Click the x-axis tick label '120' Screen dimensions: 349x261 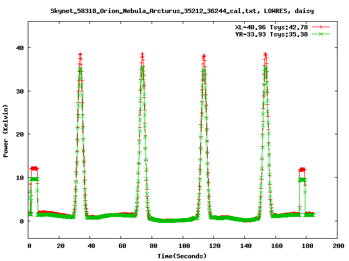(215, 246)
